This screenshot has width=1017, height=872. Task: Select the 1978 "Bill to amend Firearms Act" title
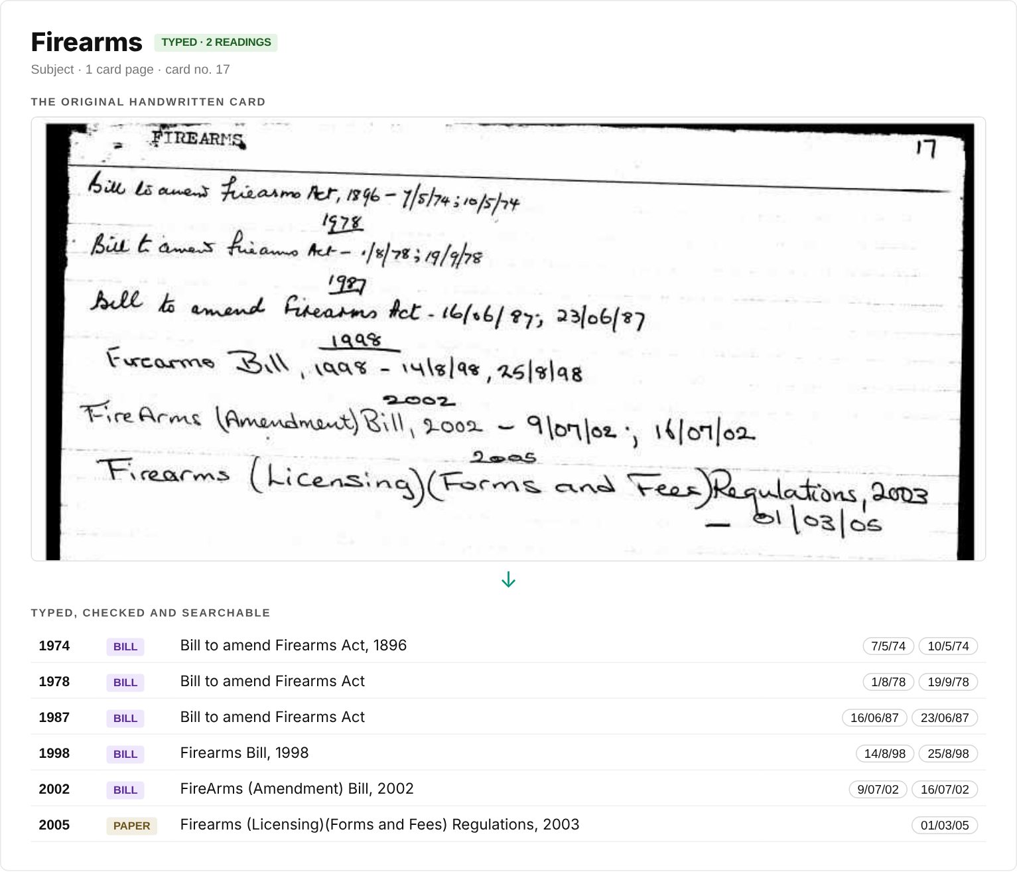273,682
